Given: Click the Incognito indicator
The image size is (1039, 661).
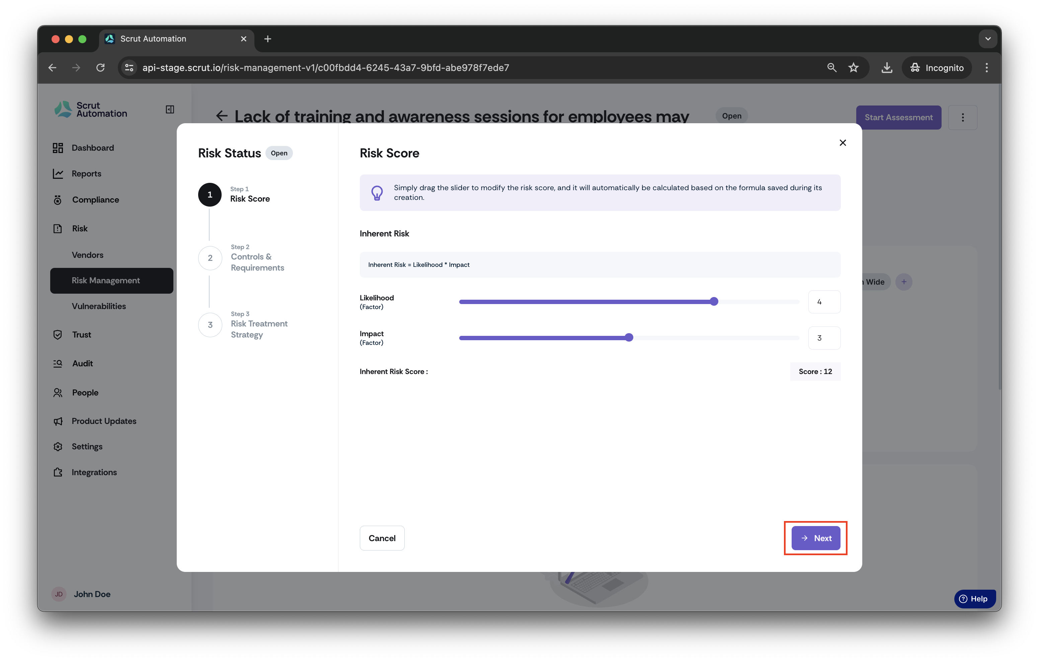Looking at the screenshot, I should [x=936, y=67].
